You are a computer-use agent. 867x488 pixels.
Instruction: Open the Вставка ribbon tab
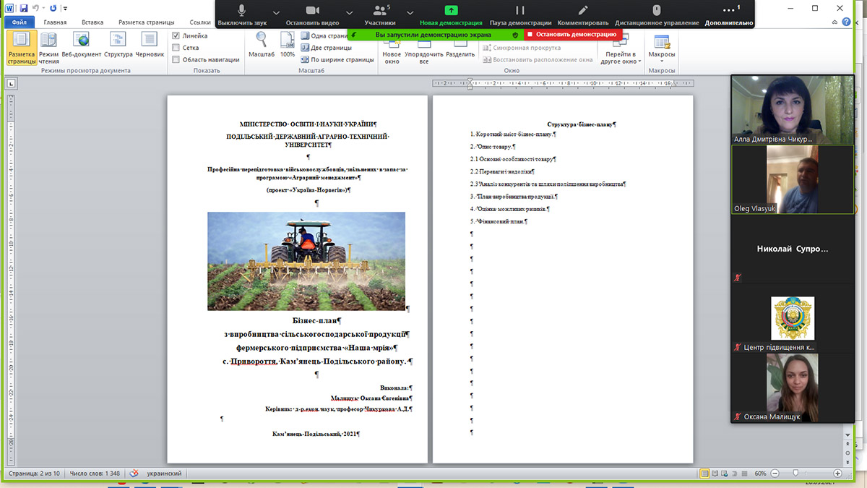coord(92,22)
